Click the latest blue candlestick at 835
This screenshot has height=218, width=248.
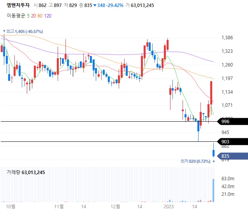pyautogui.click(x=213, y=153)
